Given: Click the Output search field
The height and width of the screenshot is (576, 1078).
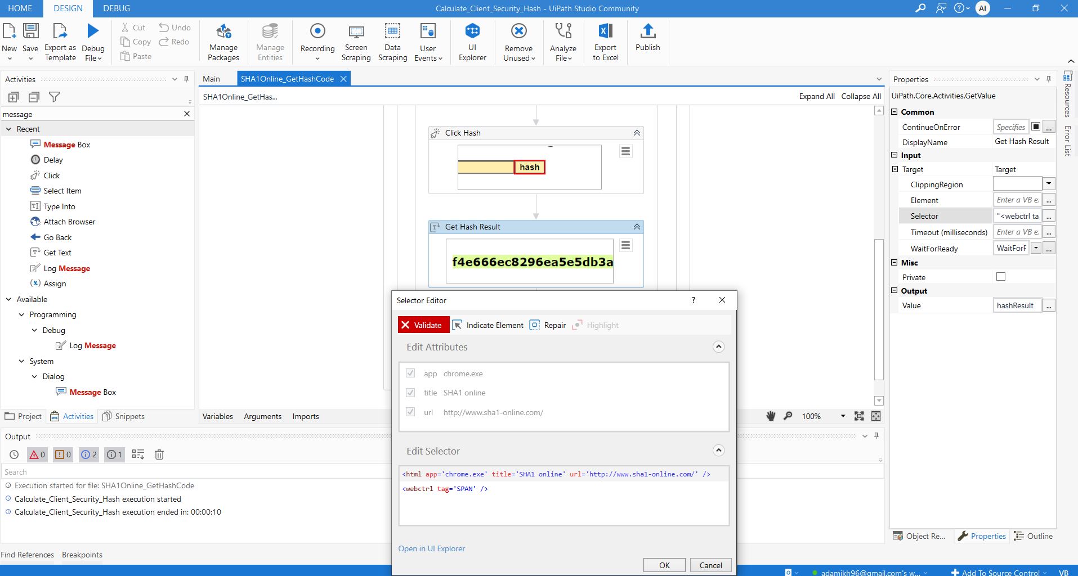Looking at the screenshot, I should point(197,472).
